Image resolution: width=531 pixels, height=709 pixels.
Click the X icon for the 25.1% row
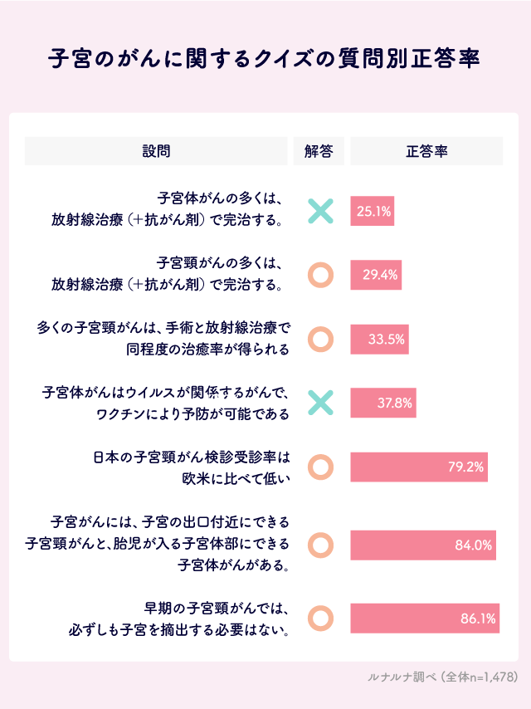(320, 212)
